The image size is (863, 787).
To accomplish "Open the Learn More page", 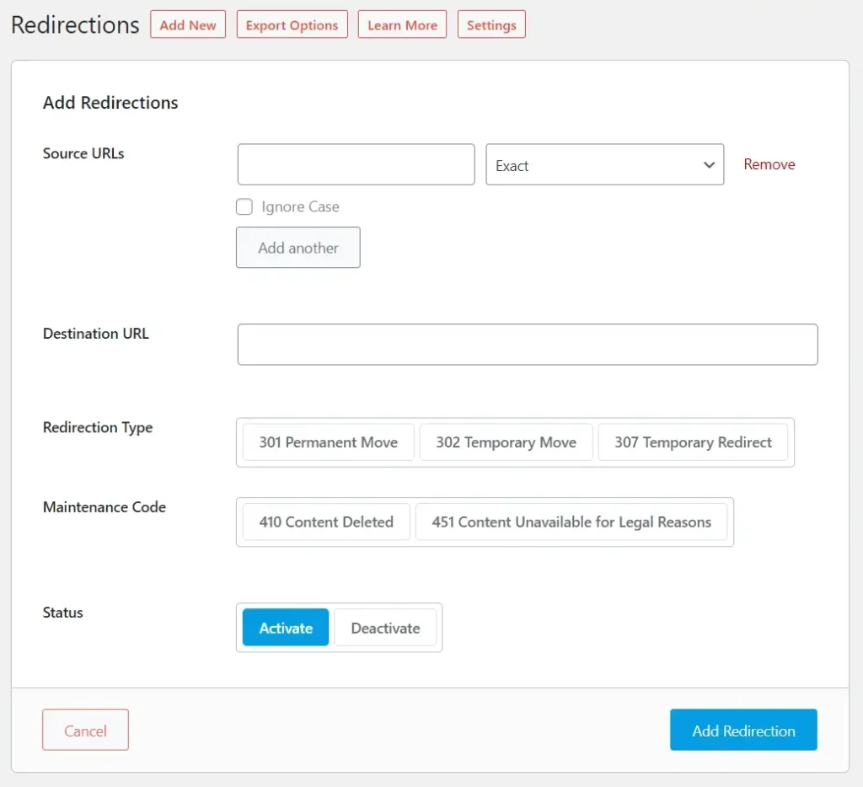I will (x=402, y=24).
